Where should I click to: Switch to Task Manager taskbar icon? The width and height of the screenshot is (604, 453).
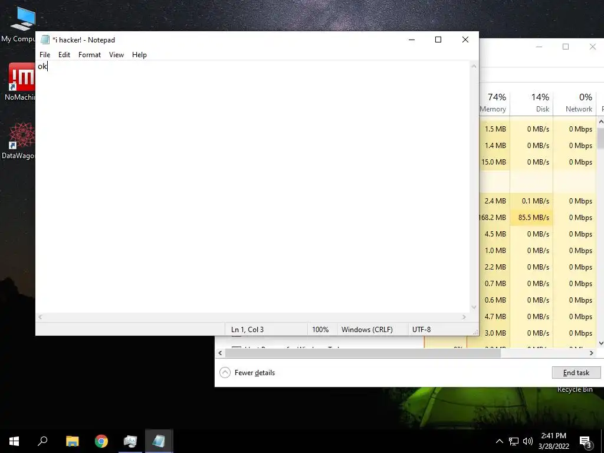(130, 441)
